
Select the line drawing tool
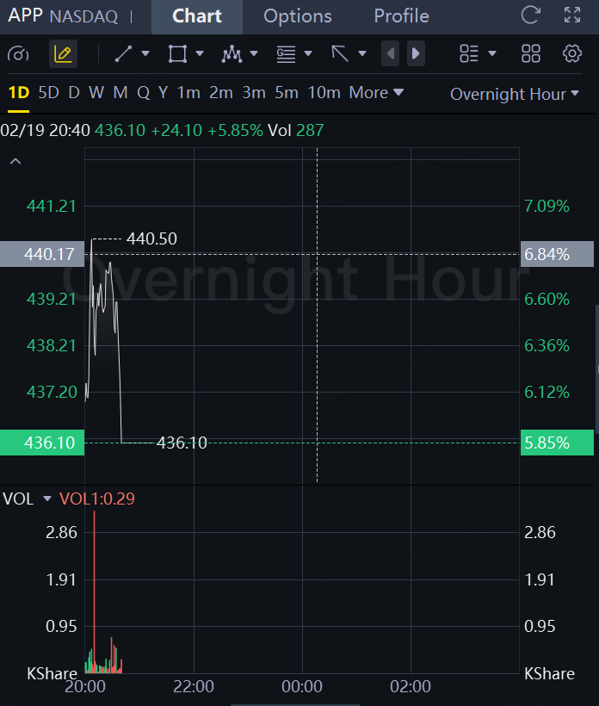point(124,53)
